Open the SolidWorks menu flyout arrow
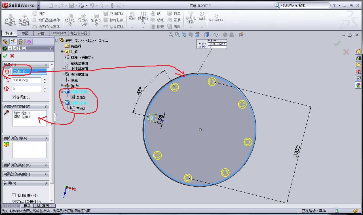The image size is (363, 215). (x=38, y=5)
